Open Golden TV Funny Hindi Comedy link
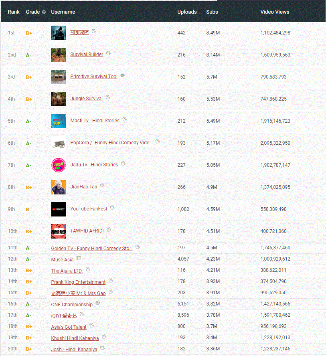 tap(92, 249)
